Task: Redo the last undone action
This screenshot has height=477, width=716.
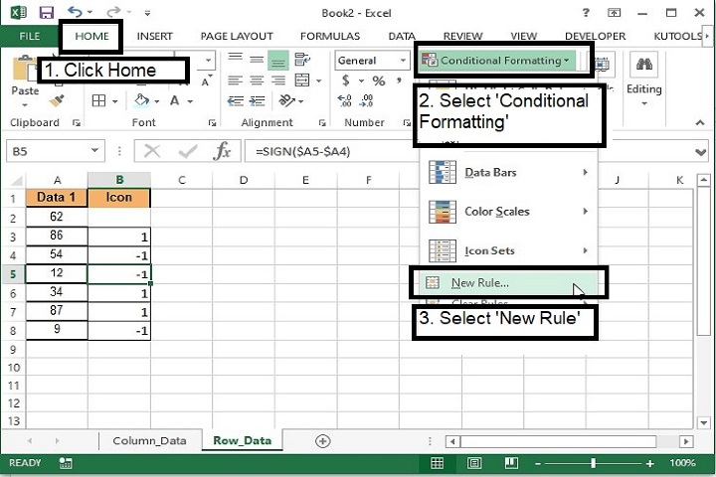Action: 113,12
